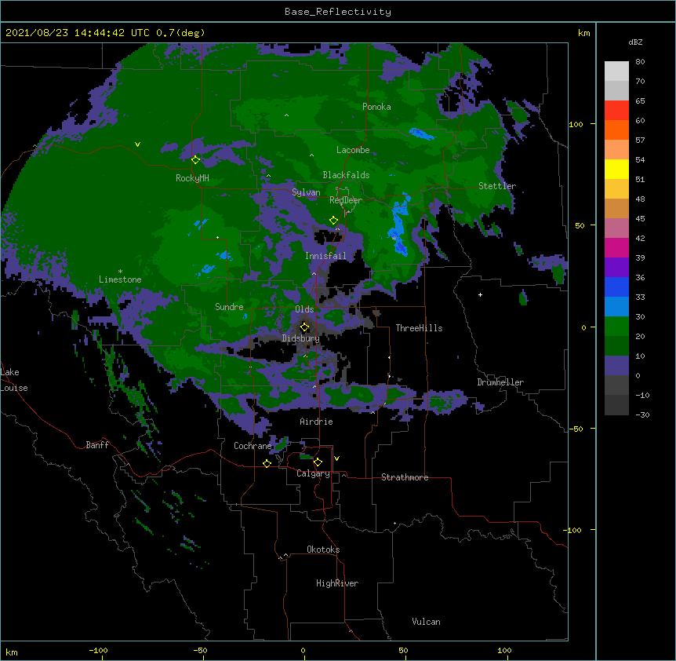Select the Banff label
This screenshot has width=676, height=661.
[x=97, y=445]
